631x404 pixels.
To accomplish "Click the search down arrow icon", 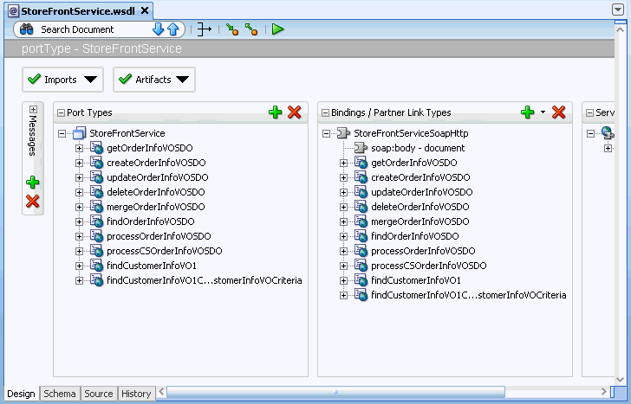I will [158, 29].
